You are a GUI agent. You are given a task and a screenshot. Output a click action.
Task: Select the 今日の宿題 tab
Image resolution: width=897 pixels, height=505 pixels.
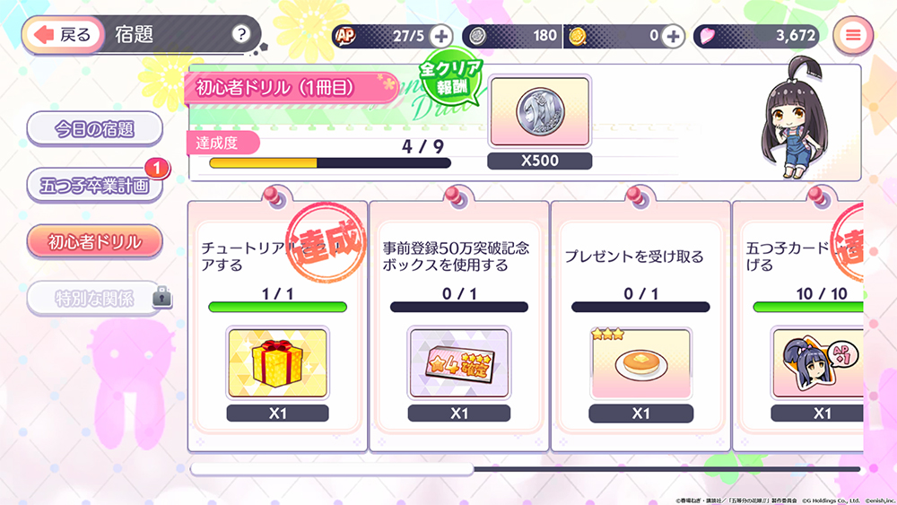[x=95, y=129]
